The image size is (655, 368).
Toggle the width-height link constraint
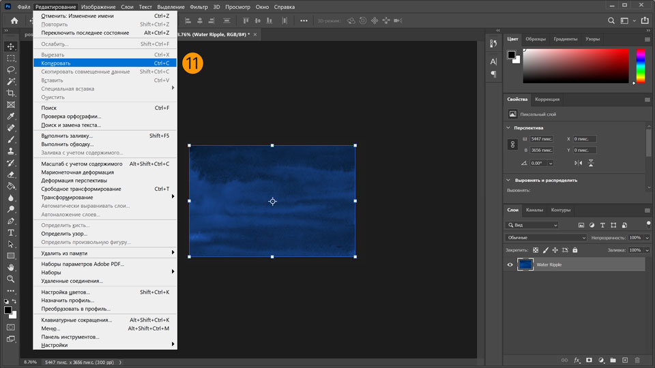pyautogui.click(x=512, y=144)
